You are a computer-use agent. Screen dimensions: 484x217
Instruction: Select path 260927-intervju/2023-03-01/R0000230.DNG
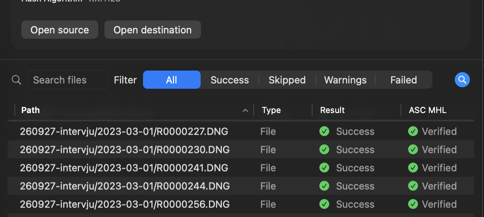click(x=124, y=149)
